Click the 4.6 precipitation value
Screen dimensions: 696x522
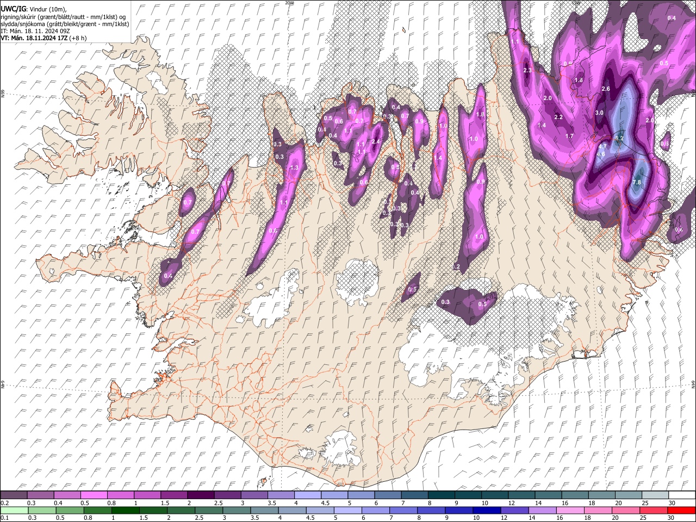point(601,154)
